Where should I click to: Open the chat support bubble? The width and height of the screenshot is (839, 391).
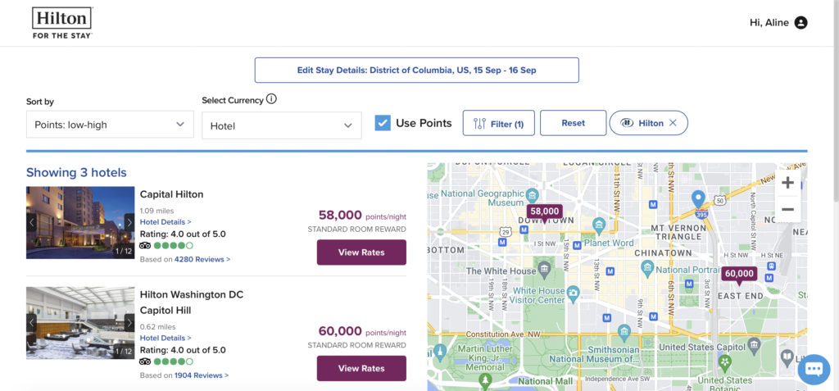[x=814, y=369]
